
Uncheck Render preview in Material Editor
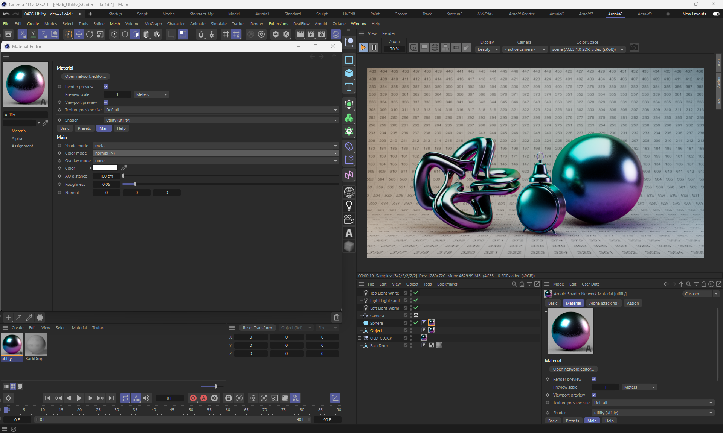pyautogui.click(x=106, y=87)
